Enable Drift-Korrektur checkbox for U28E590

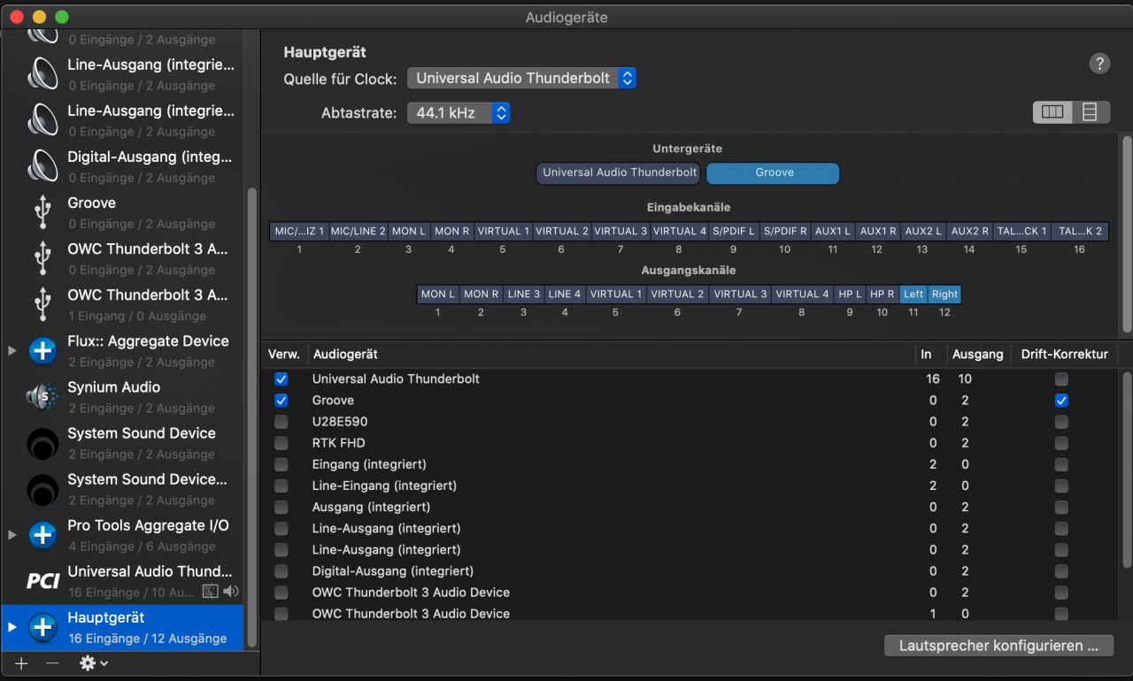pyautogui.click(x=1061, y=422)
